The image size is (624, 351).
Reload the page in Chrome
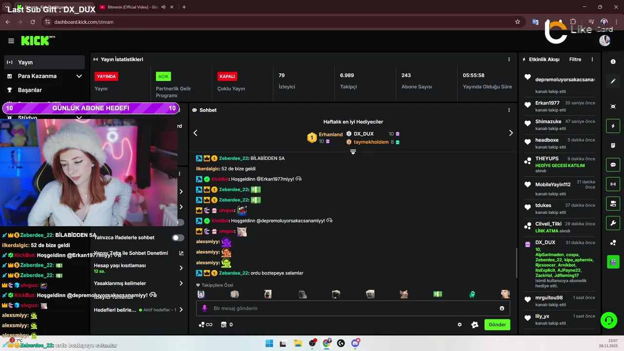tap(33, 22)
